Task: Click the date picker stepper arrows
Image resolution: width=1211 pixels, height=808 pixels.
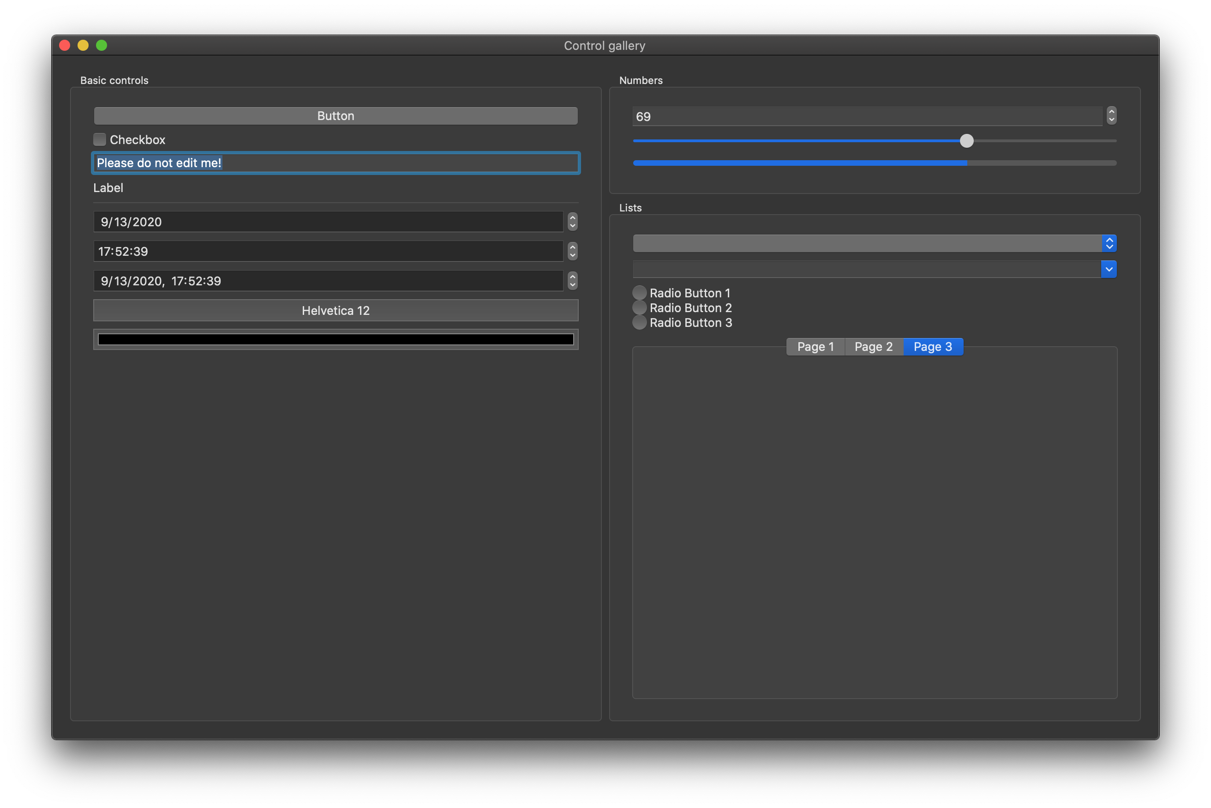Action: (x=572, y=222)
